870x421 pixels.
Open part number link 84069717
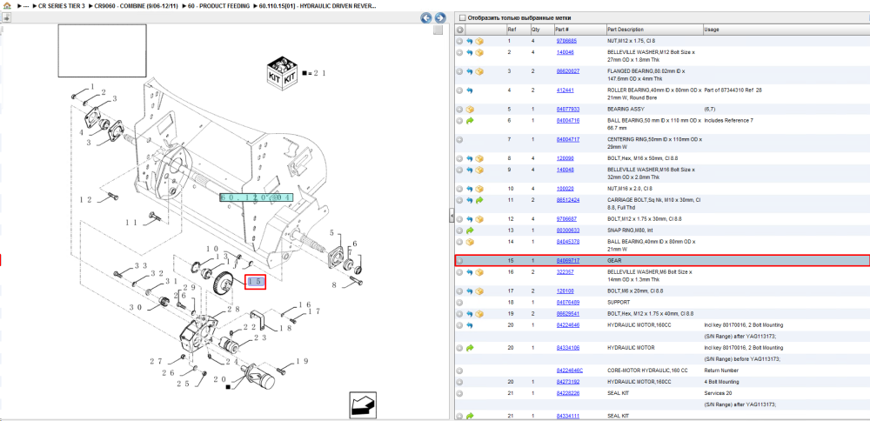(567, 261)
